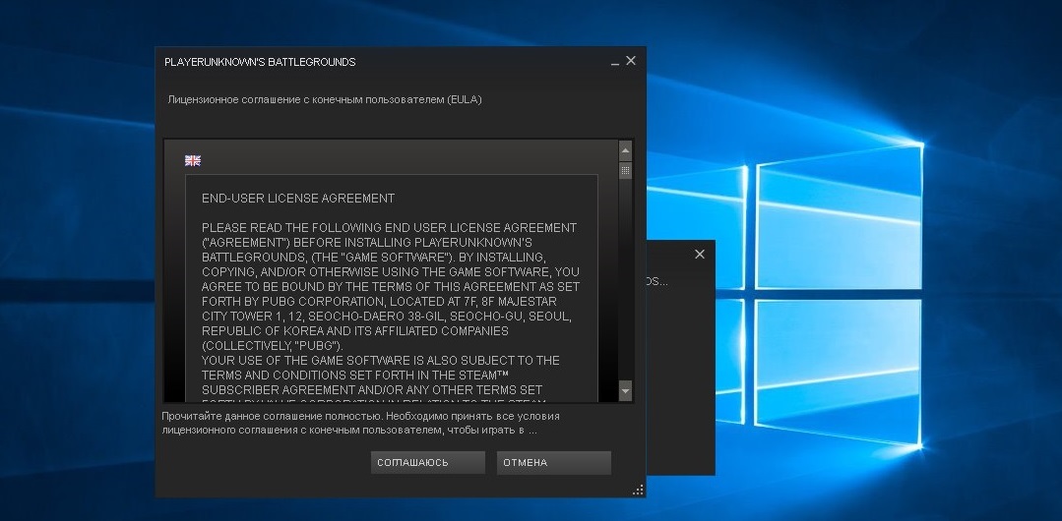This screenshot has width=1062, height=521.
Task: Click the YOUR USE OF THE GAME SOFTWARE line
Action: [380, 361]
